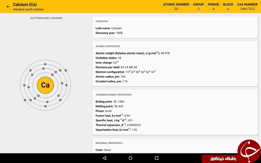Select the Electron configuration row
Image resolution: width=261 pixels, height=163 pixels.
(125, 72)
